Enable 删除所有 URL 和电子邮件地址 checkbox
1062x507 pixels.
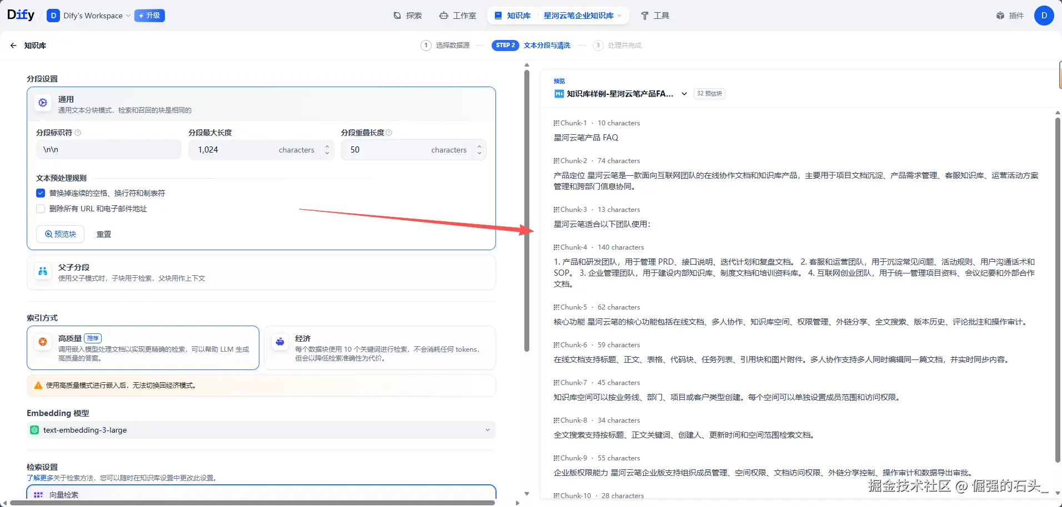pos(41,209)
